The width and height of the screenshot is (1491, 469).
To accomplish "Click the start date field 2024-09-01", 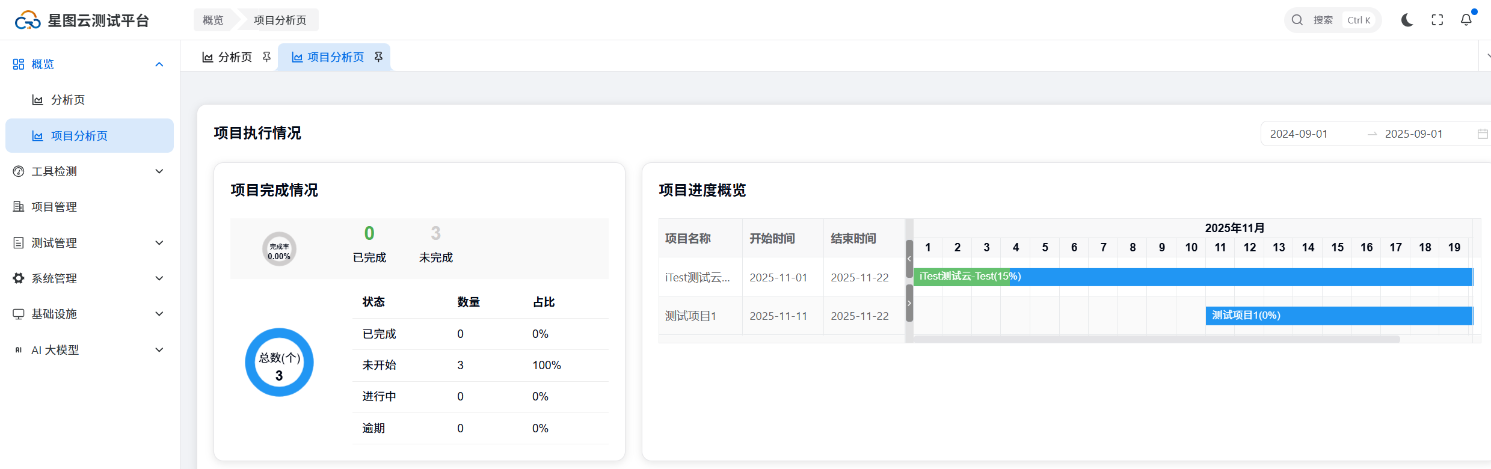I will 1299,134.
